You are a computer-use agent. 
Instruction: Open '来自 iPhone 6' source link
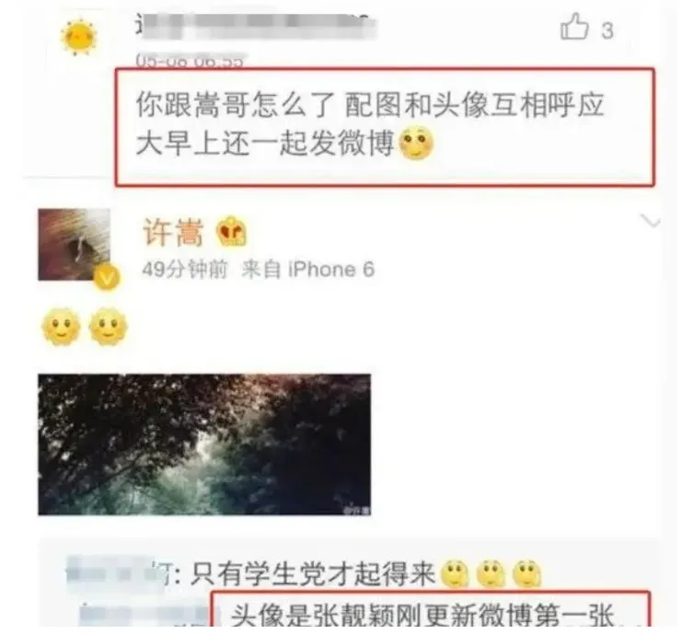[x=308, y=270]
